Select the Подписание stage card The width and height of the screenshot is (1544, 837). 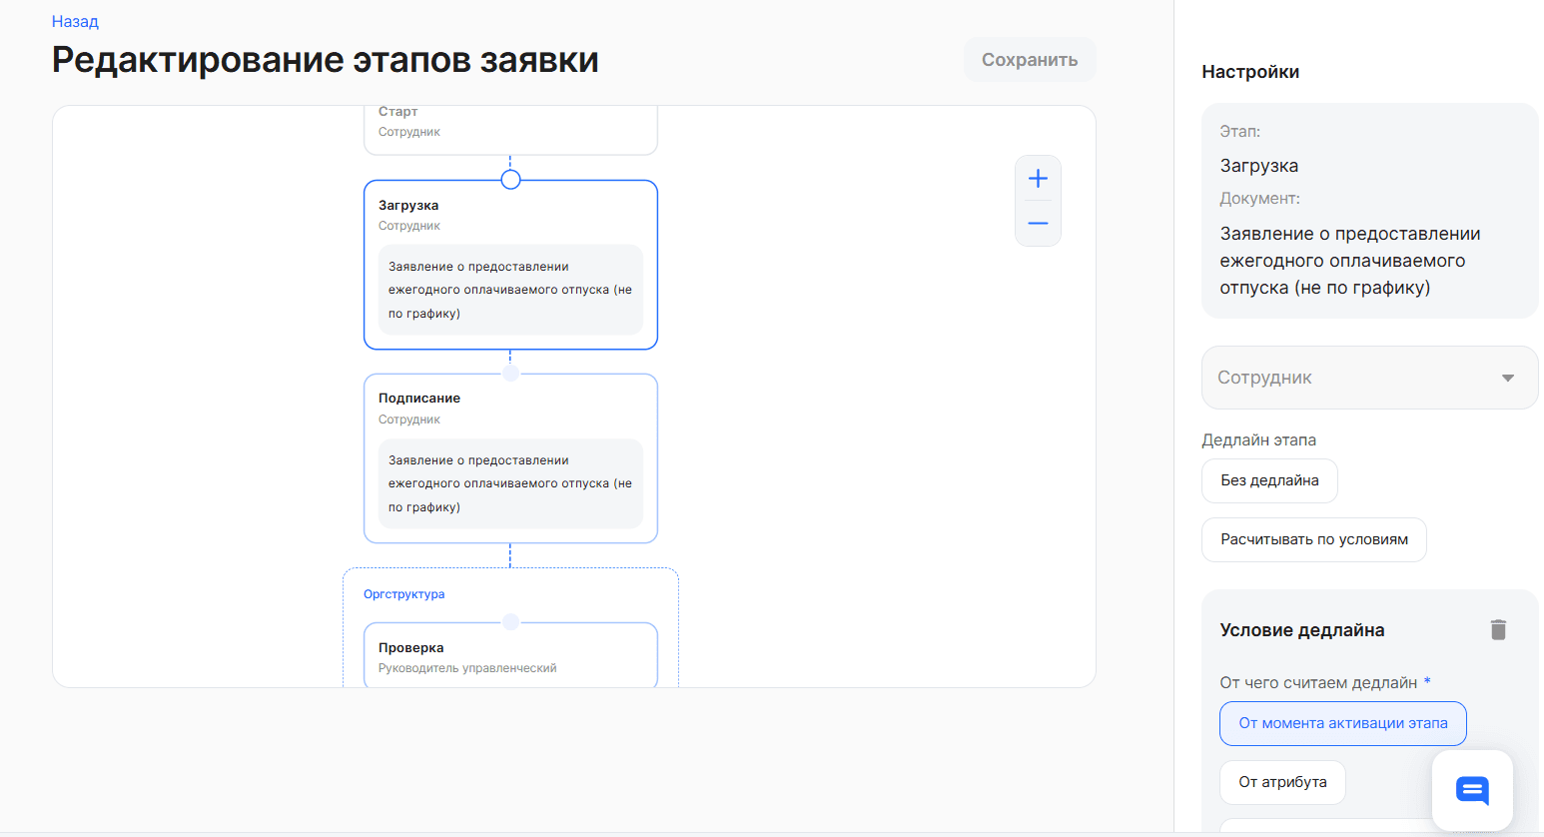510,458
